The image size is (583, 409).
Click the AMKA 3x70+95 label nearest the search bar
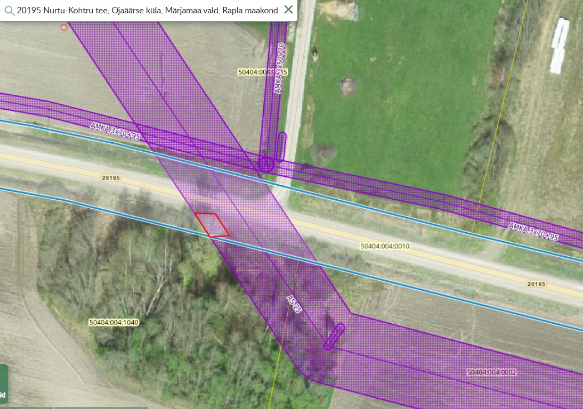115,131
